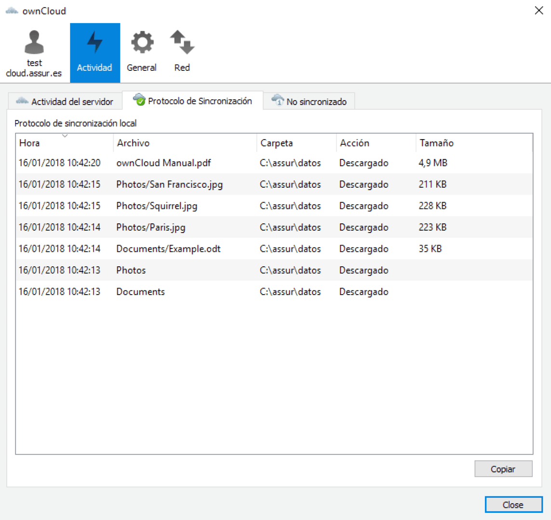Select the Photos/San Francisco.jpg entry
The height and width of the screenshot is (520, 551).
click(x=169, y=184)
